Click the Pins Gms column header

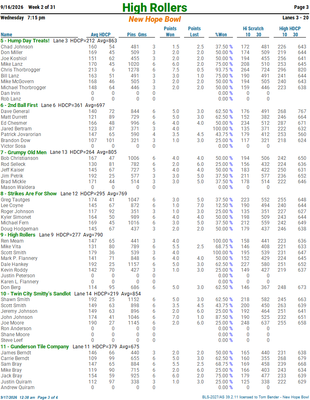137,35
